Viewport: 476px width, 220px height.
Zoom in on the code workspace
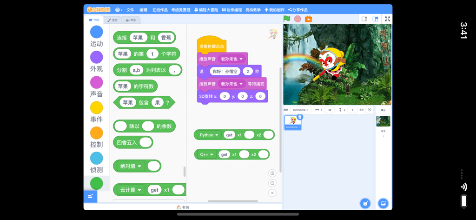tap(272, 173)
